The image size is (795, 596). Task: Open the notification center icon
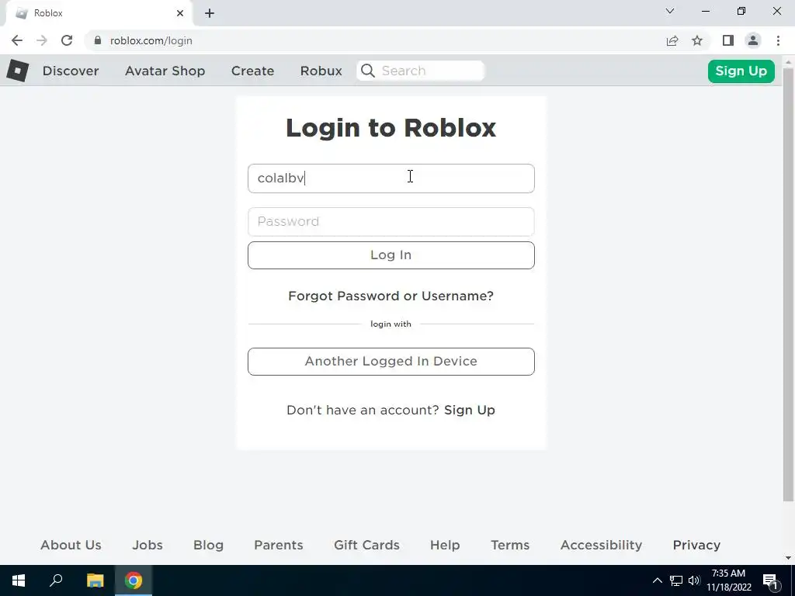(x=771, y=580)
